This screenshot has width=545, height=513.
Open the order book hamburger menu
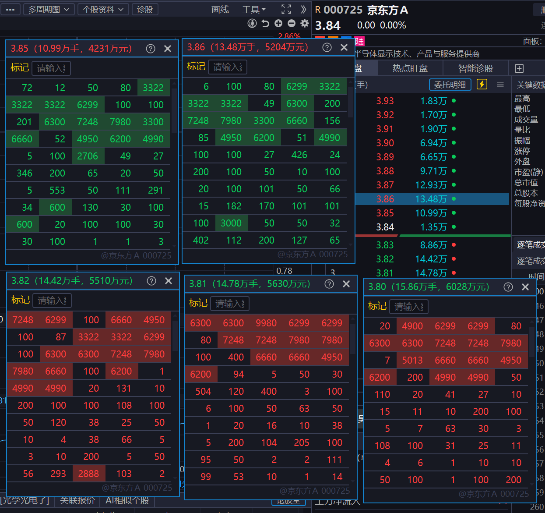tap(500, 85)
